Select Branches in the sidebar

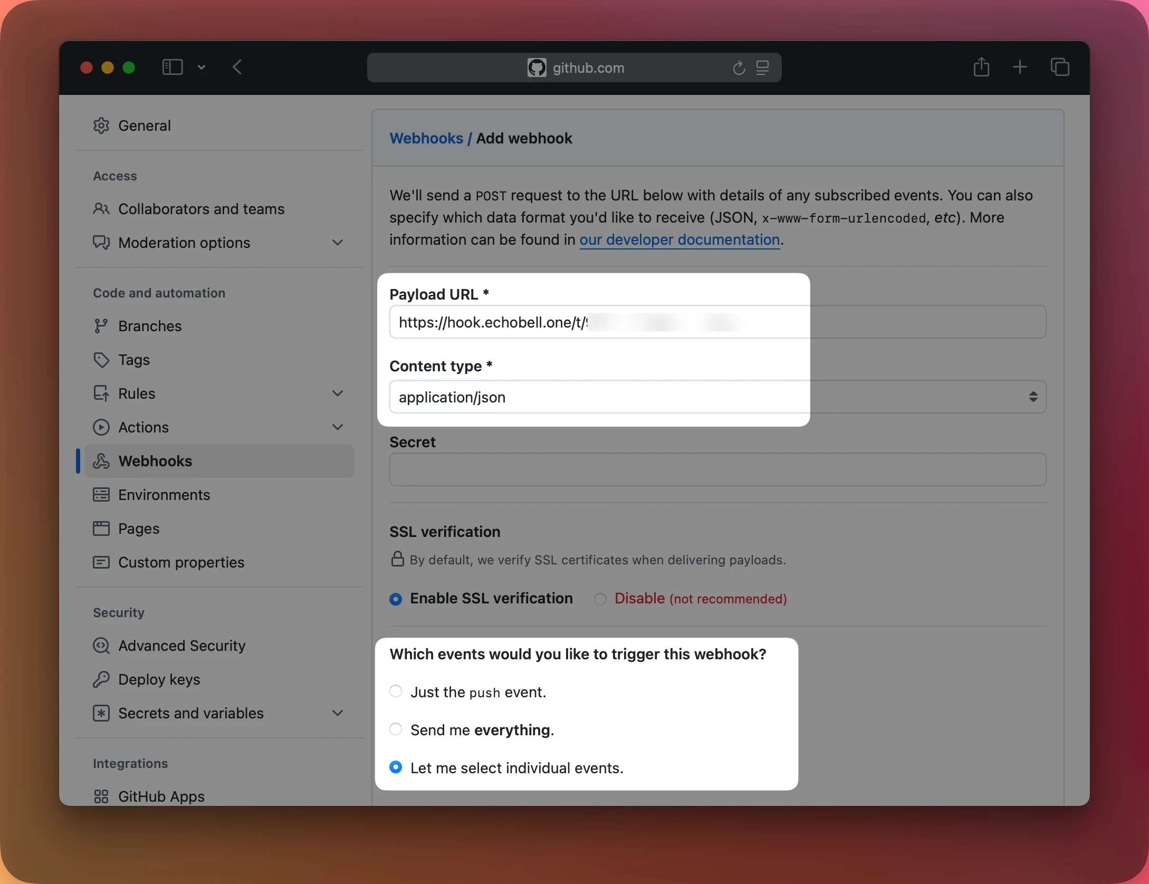click(149, 325)
